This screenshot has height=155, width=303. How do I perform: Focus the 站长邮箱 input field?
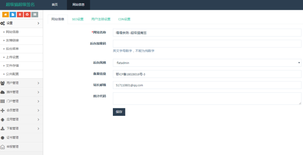[207, 85]
